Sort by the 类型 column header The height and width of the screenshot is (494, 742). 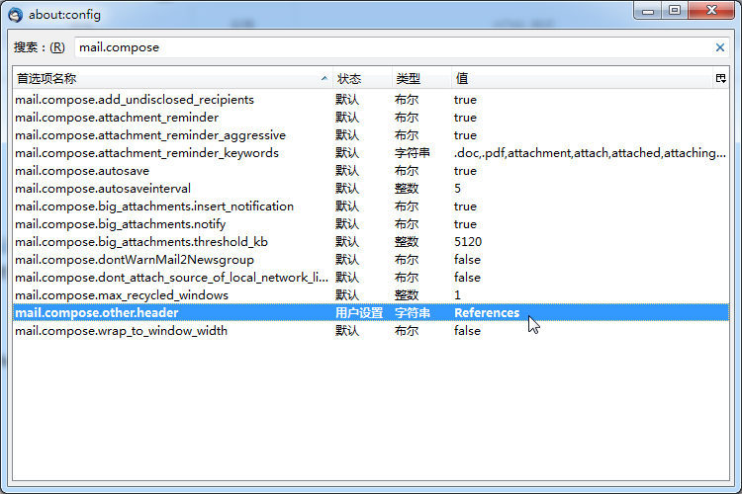coord(421,78)
